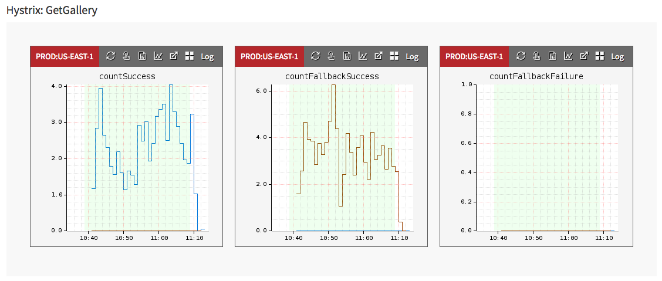Click PROD:US-EAST-1 label on countFallbackSuccess panel
The image size is (662, 281).
[269, 56]
